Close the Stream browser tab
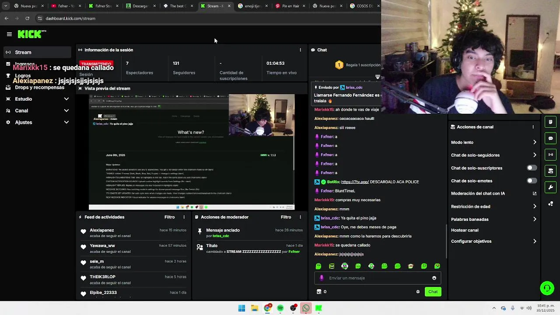 [x=229, y=6]
